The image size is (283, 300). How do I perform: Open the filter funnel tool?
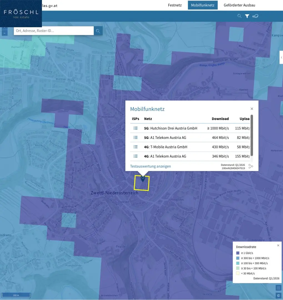[x=247, y=16]
